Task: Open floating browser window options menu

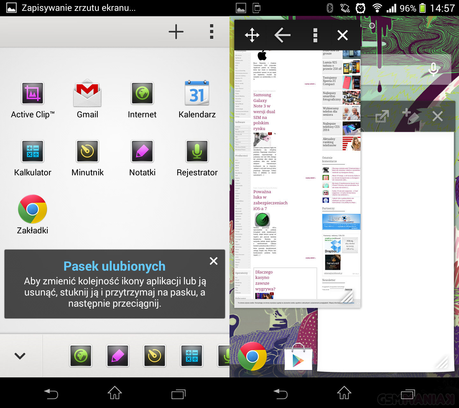Action: click(x=315, y=35)
